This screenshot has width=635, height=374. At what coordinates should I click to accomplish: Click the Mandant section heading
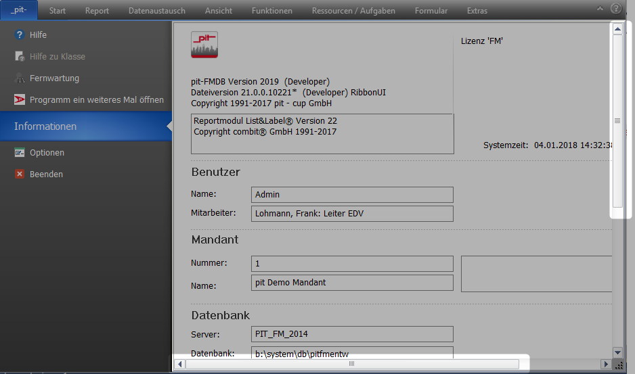point(215,239)
